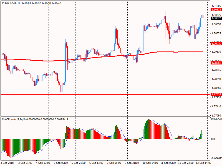Viewport: 222px width, 166px height.
Task: Select the 5 Sep 05:00 time label
Action: click(61, 163)
